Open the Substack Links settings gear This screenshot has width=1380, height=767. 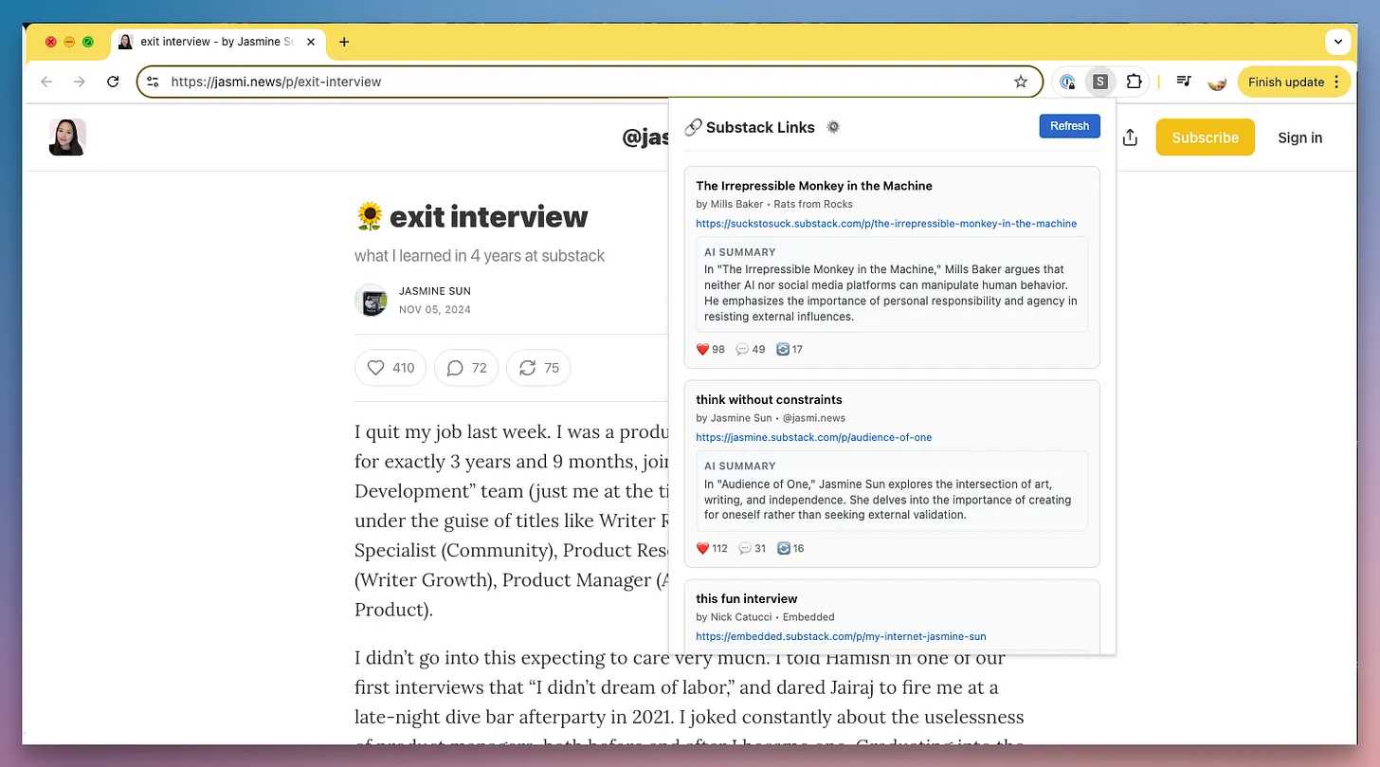(x=833, y=127)
